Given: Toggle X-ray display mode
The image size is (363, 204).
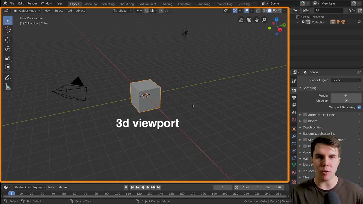Looking at the screenshot, I should [258, 10].
